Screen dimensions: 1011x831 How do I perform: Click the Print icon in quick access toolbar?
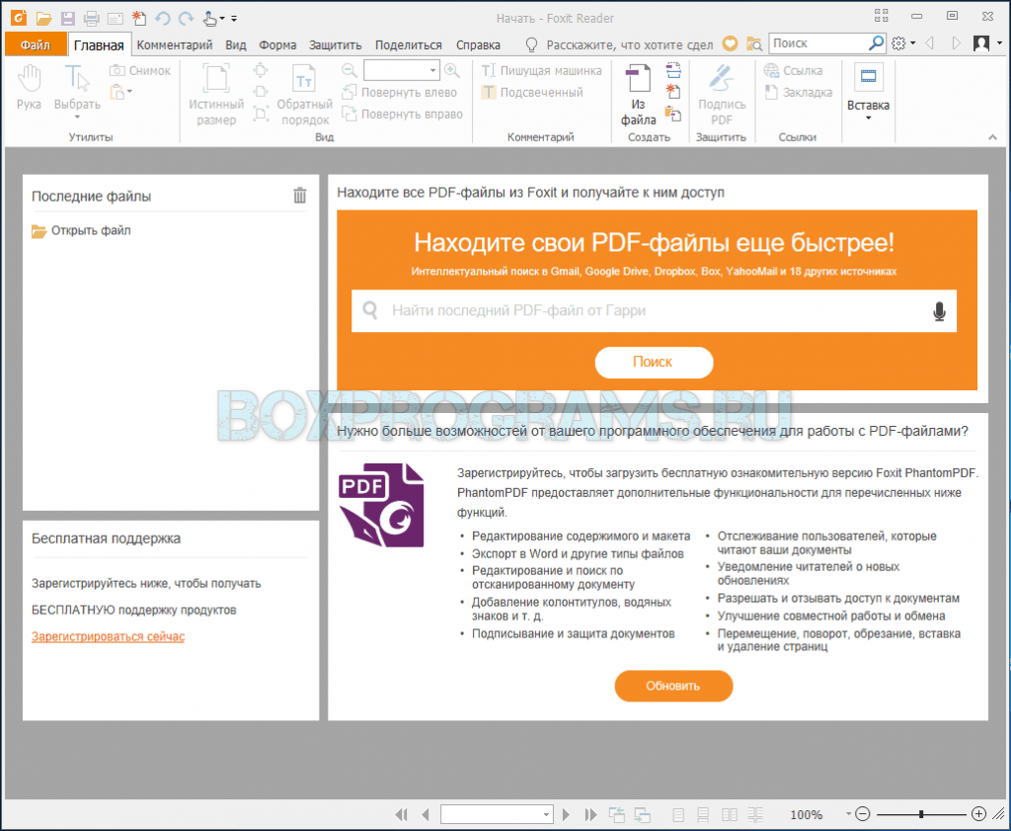92,18
